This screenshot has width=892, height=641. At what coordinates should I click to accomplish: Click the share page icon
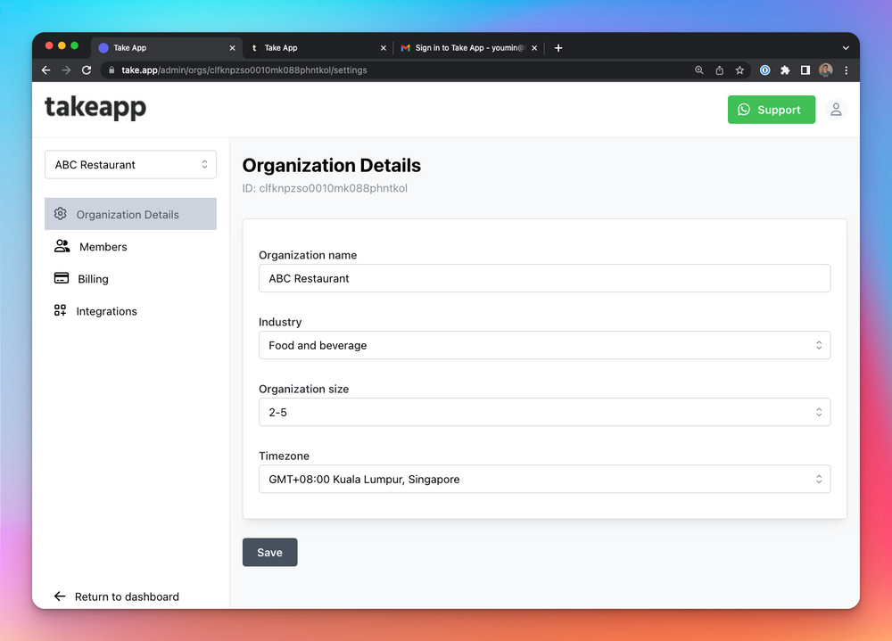tap(720, 70)
